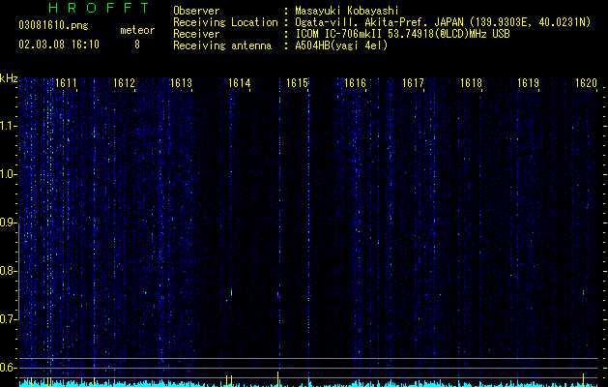
Task: Select the filename 03081610.png
Action: [x=53, y=26]
